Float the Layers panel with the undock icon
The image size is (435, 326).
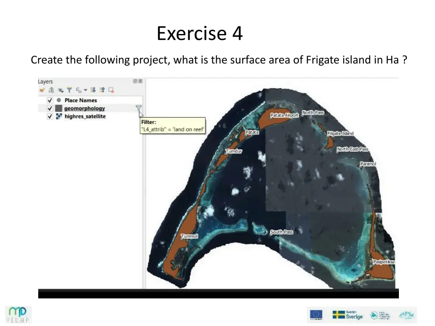(x=135, y=81)
